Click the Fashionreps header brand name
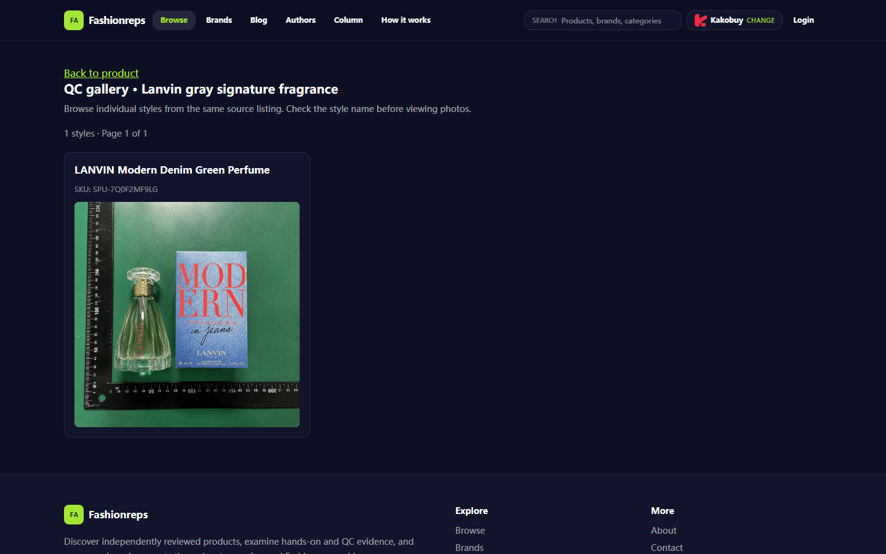This screenshot has height=554, width=886. (117, 20)
